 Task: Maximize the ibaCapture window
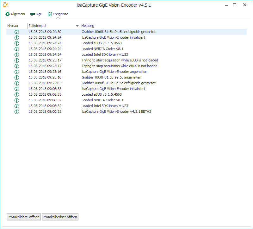(x=235, y=5)
